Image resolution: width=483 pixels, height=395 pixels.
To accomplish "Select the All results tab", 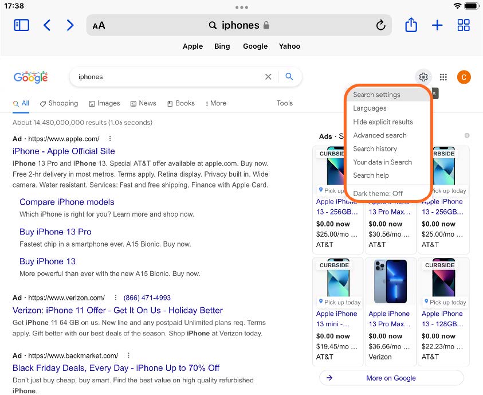I will (x=21, y=103).
